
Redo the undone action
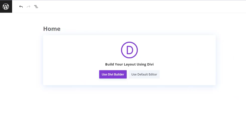[28, 6]
